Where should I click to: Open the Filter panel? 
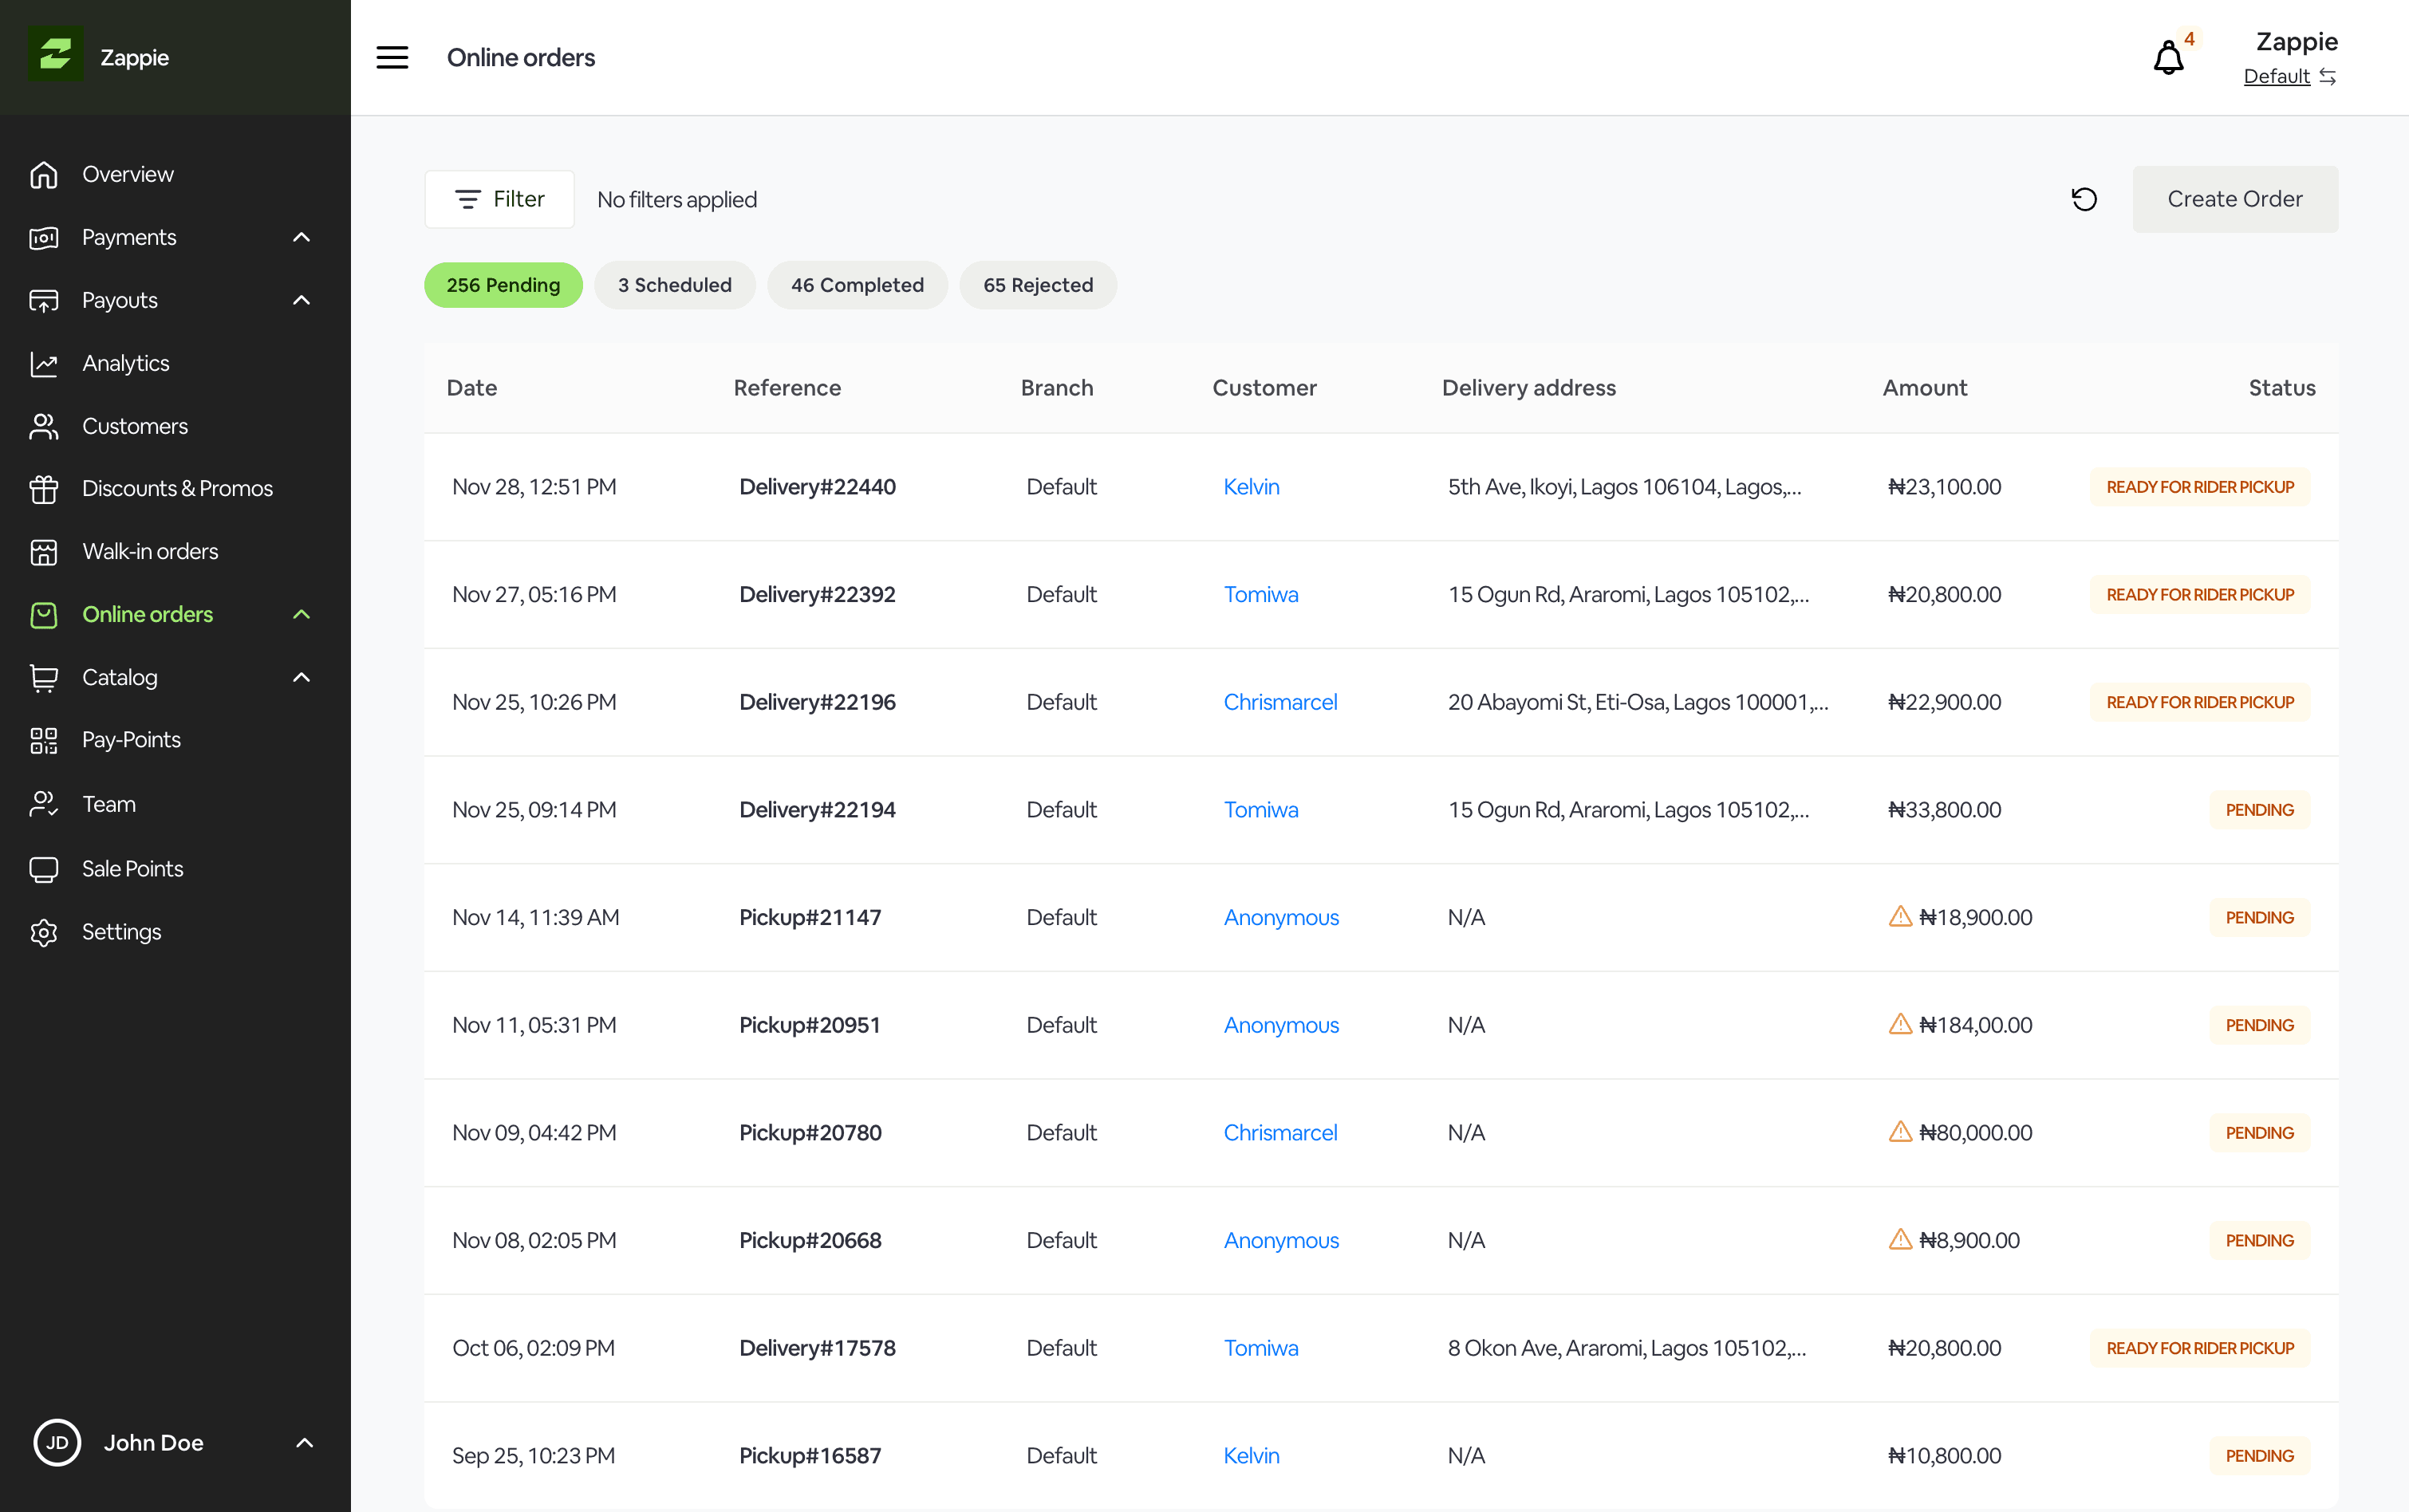498,198
